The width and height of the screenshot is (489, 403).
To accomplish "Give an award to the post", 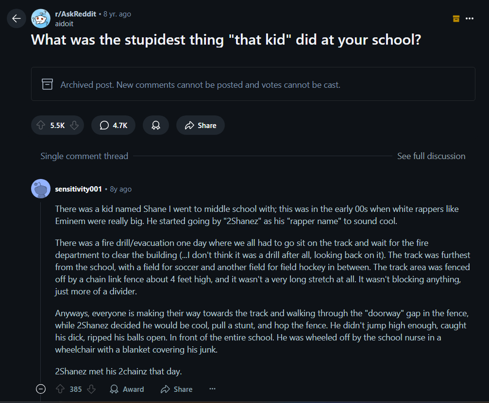I will (155, 125).
